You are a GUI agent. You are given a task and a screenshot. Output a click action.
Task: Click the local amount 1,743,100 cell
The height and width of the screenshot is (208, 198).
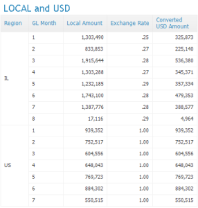92,96
